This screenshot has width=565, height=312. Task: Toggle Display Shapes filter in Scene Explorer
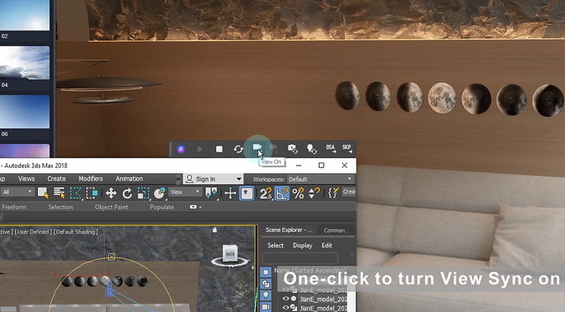coord(266,284)
